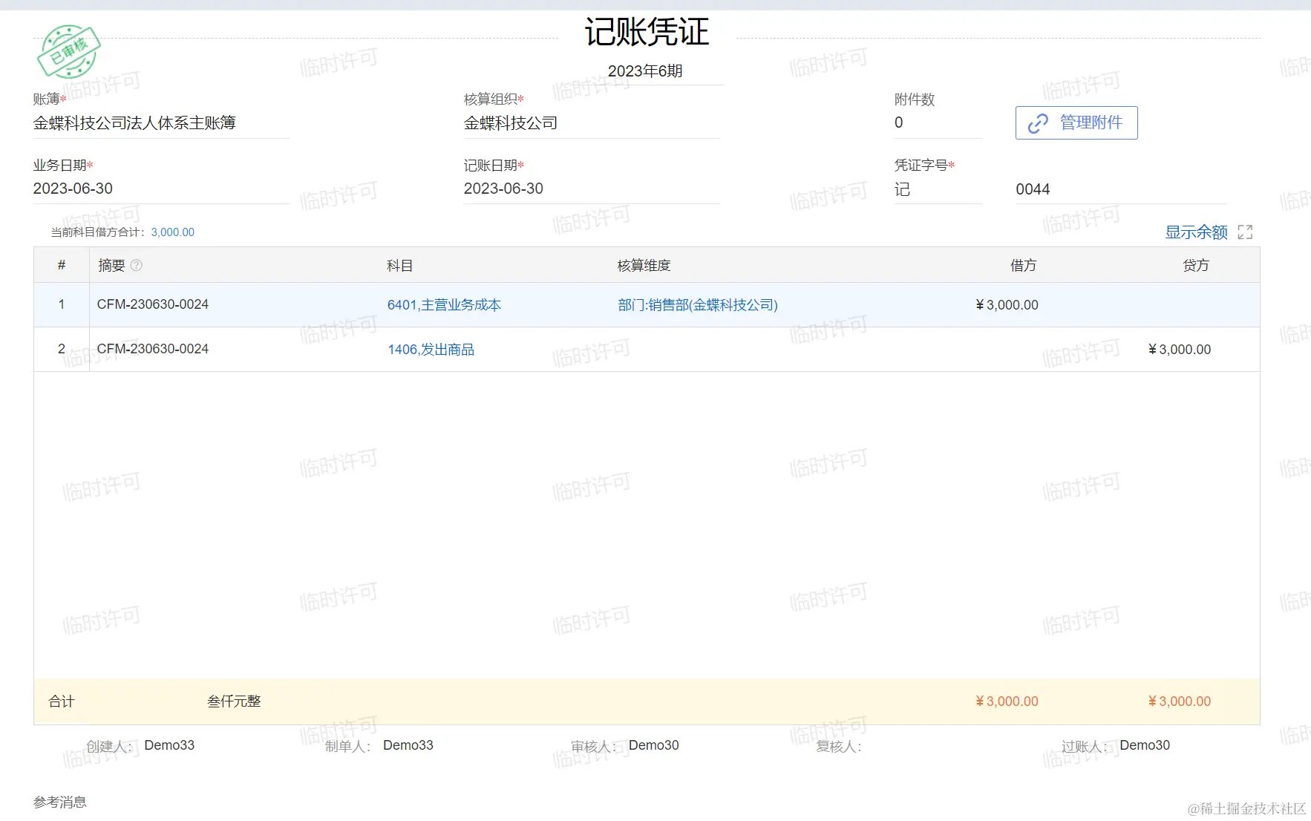Click the 借方 column header
This screenshot has width=1311, height=821.
click(x=1023, y=266)
